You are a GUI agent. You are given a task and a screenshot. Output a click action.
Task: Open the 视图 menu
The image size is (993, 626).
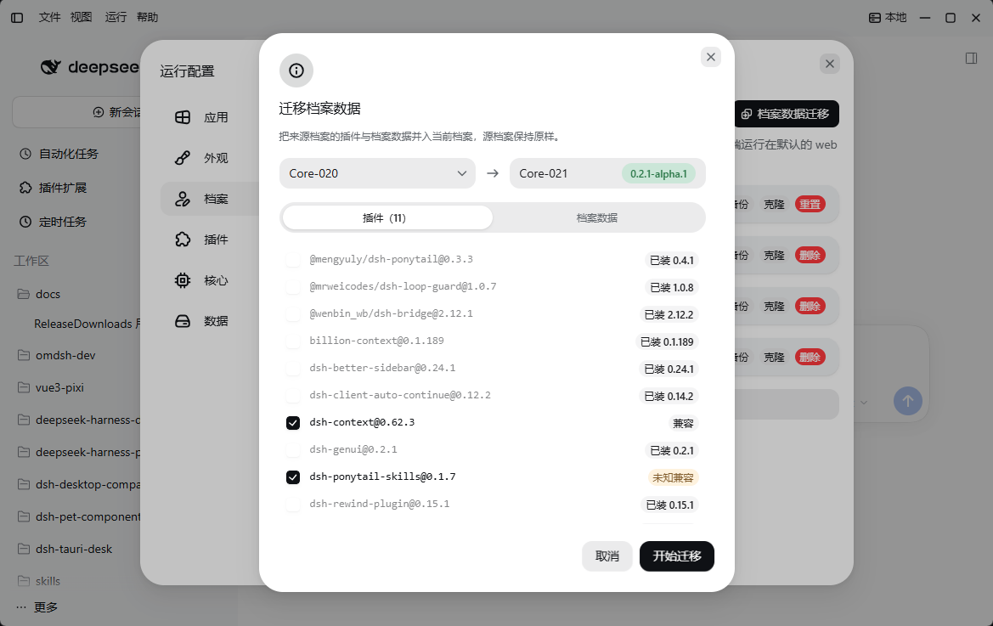[81, 17]
